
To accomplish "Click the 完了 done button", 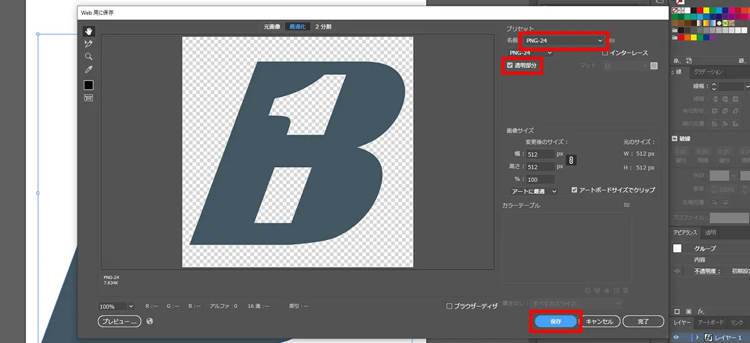I will click(644, 321).
